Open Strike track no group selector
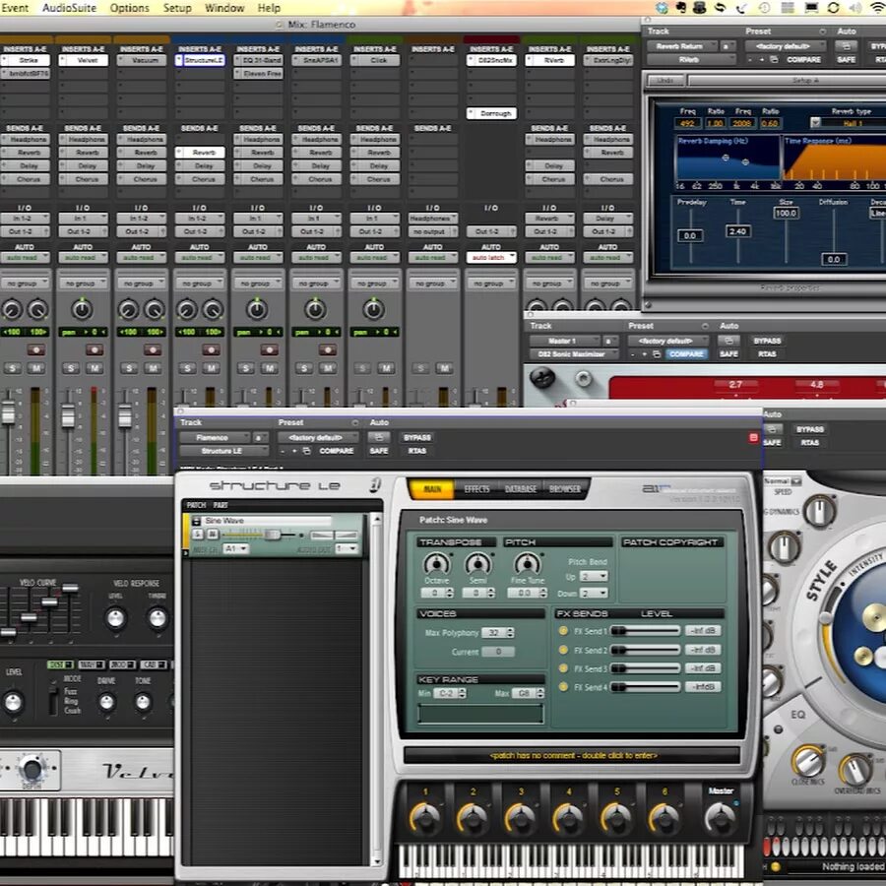This screenshot has height=886, width=886. (25, 284)
